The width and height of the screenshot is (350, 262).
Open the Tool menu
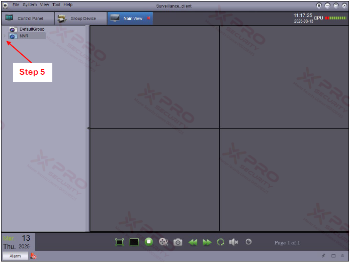coord(56,5)
